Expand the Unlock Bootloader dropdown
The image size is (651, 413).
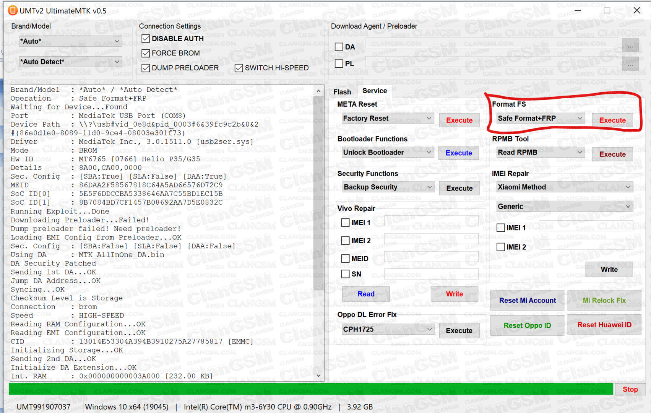click(x=387, y=153)
